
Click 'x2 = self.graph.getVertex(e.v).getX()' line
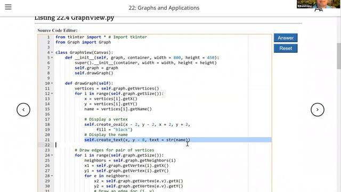(x=139, y=181)
